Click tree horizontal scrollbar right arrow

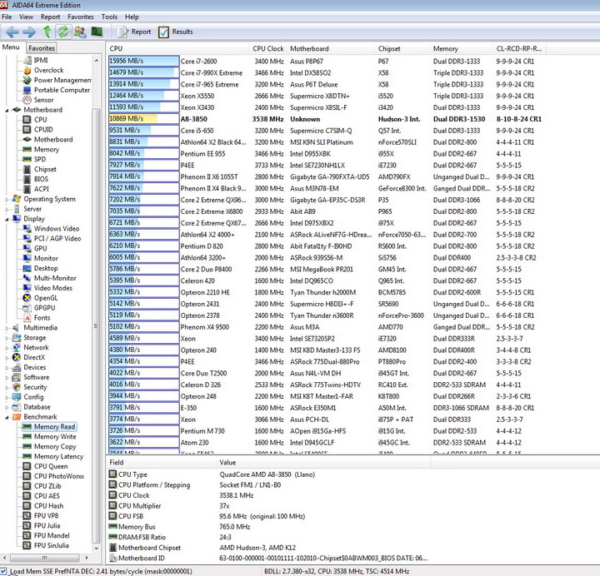pyautogui.click(x=87, y=558)
